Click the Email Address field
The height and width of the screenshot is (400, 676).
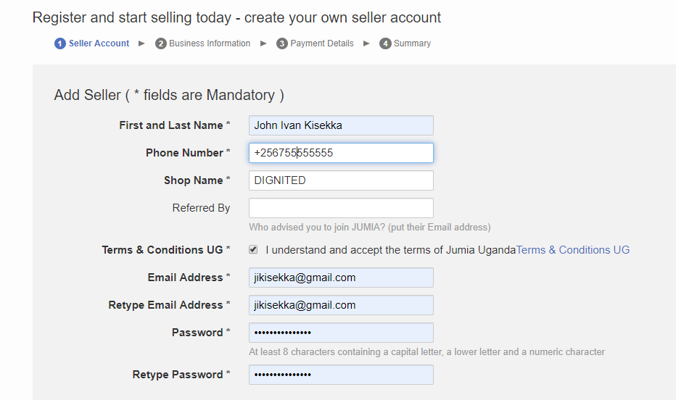341,278
